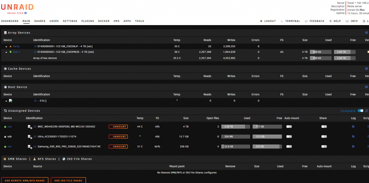
Task: Open the log for sde
Action: coord(353,146)
